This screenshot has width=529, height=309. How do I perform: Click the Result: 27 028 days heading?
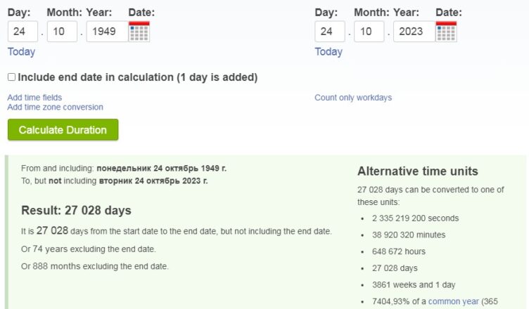76,210
